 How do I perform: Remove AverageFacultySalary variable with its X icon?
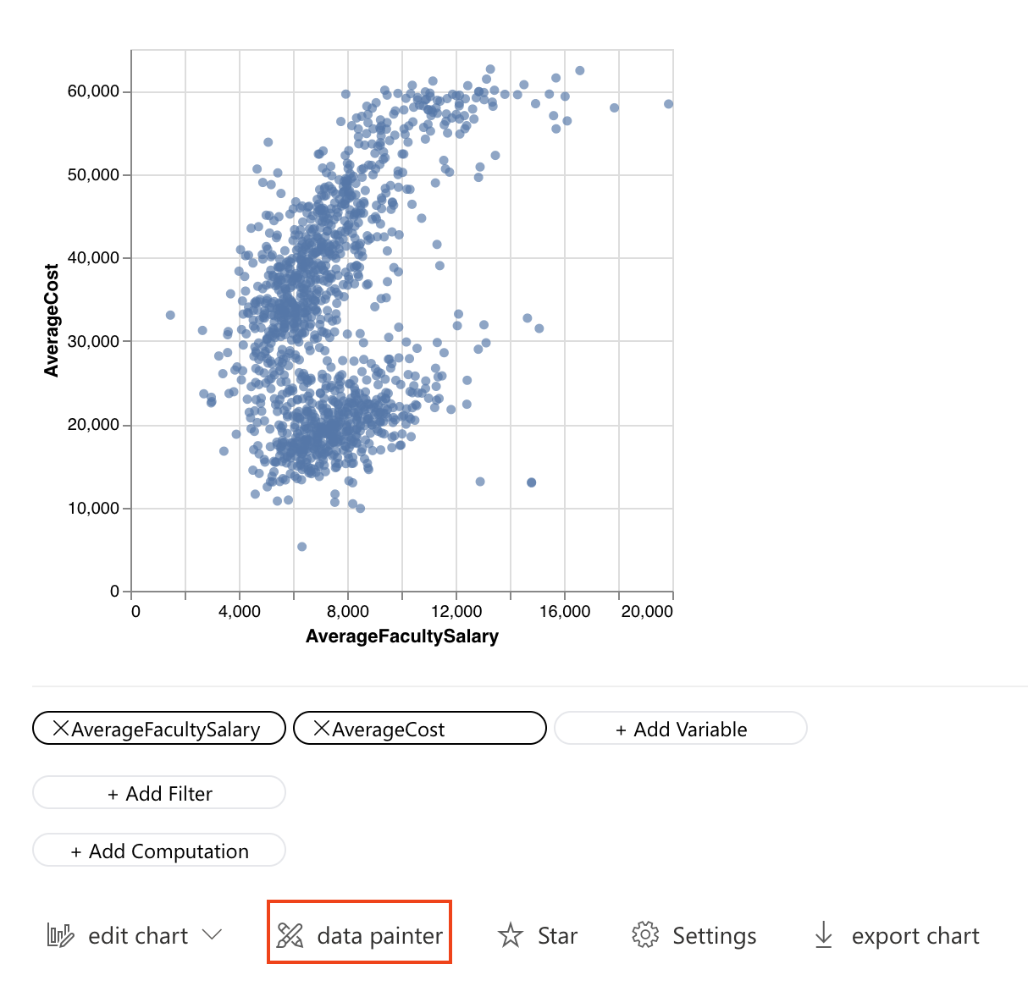[60, 729]
